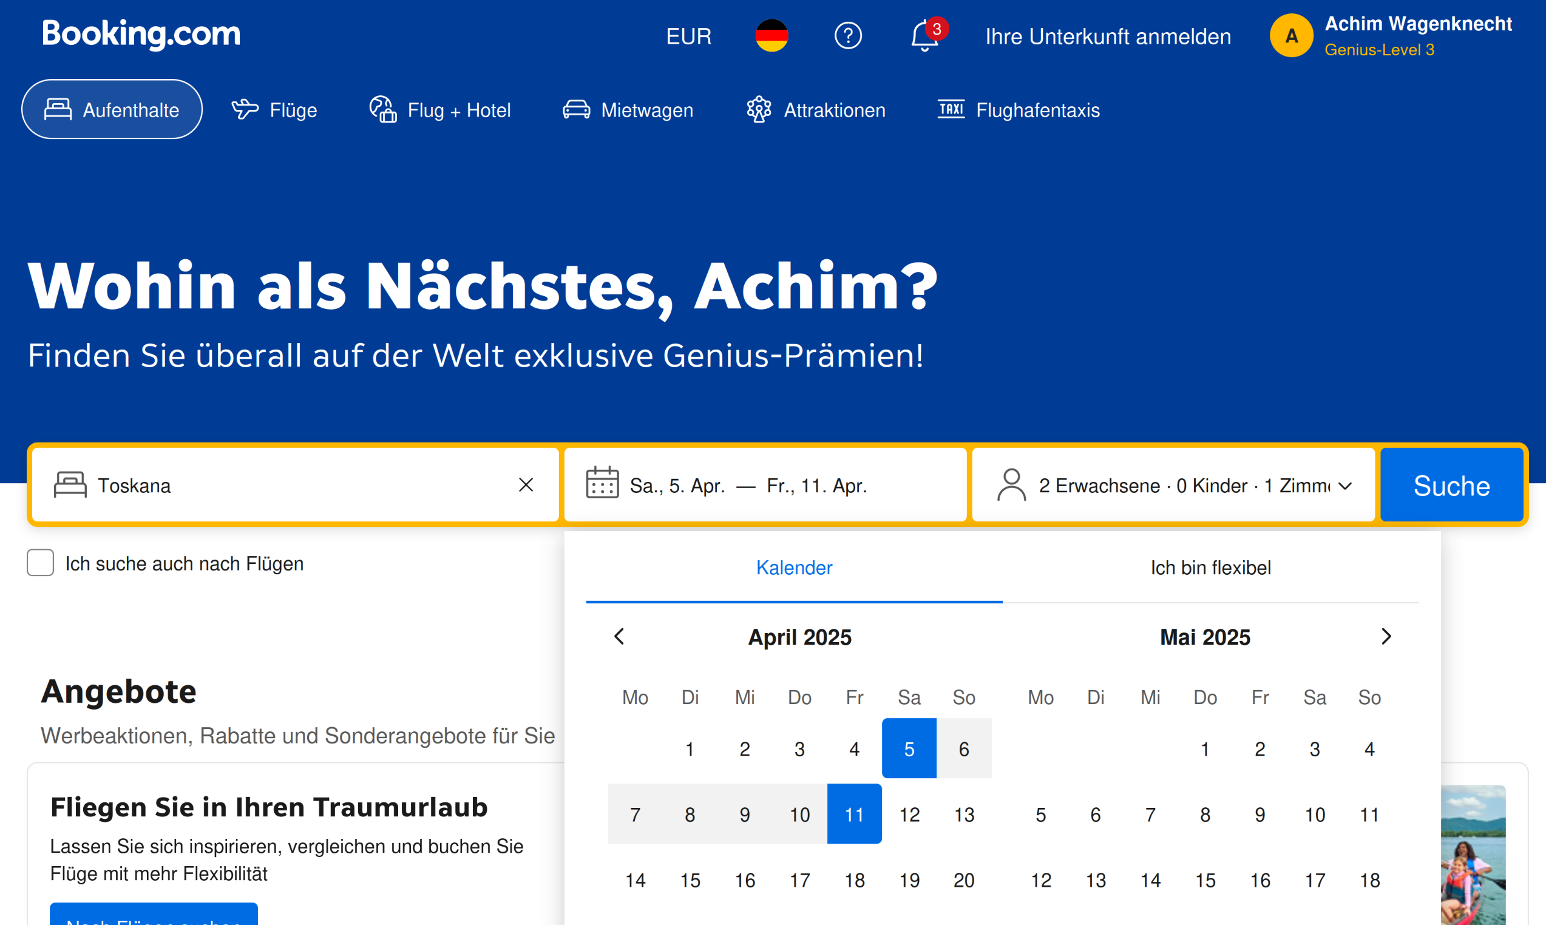The image size is (1546, 925).
Task: Choose April 10 in the calendar
Action: [799, 813]
